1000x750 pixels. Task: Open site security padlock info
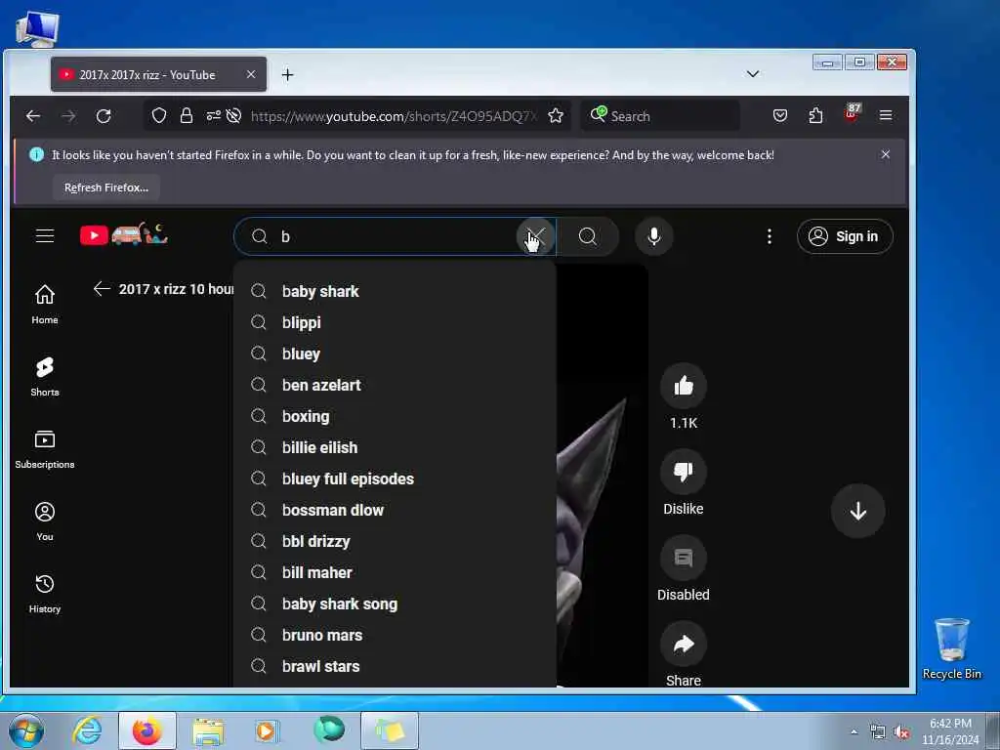[x=186, y=115]
